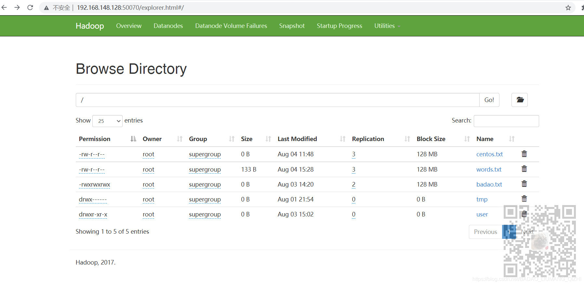
Task: Edit permission drwxr-xr-x of user
Action: [x=93, y=214]
